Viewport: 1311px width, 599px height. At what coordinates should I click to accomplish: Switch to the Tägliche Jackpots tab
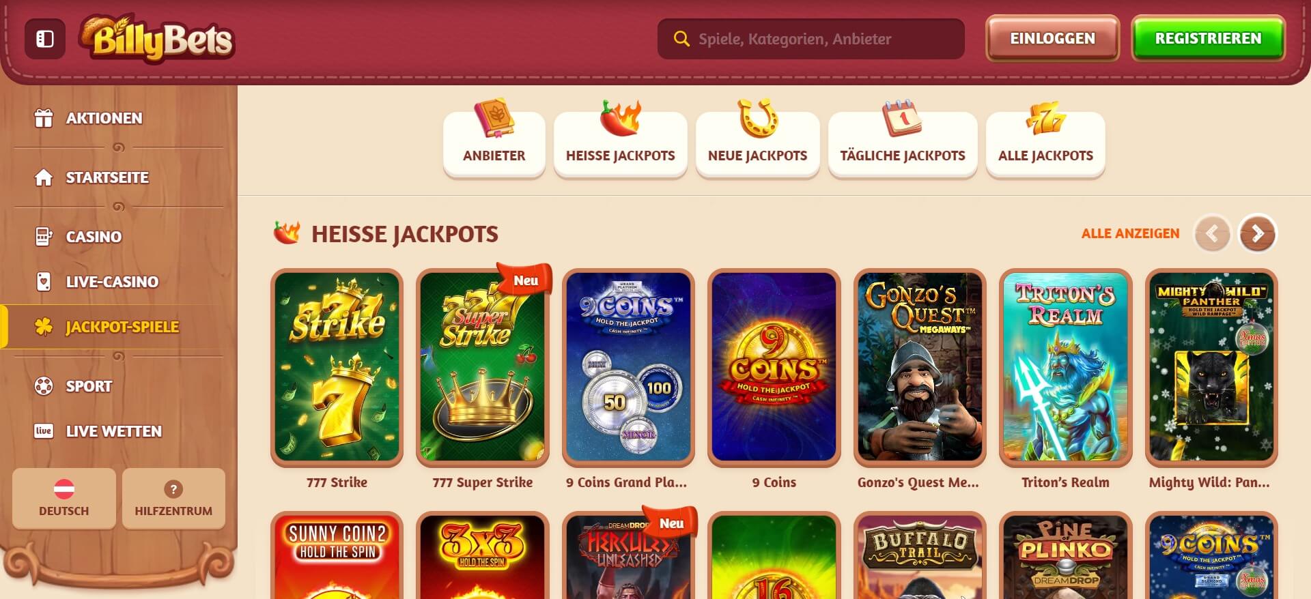point(903,144)
